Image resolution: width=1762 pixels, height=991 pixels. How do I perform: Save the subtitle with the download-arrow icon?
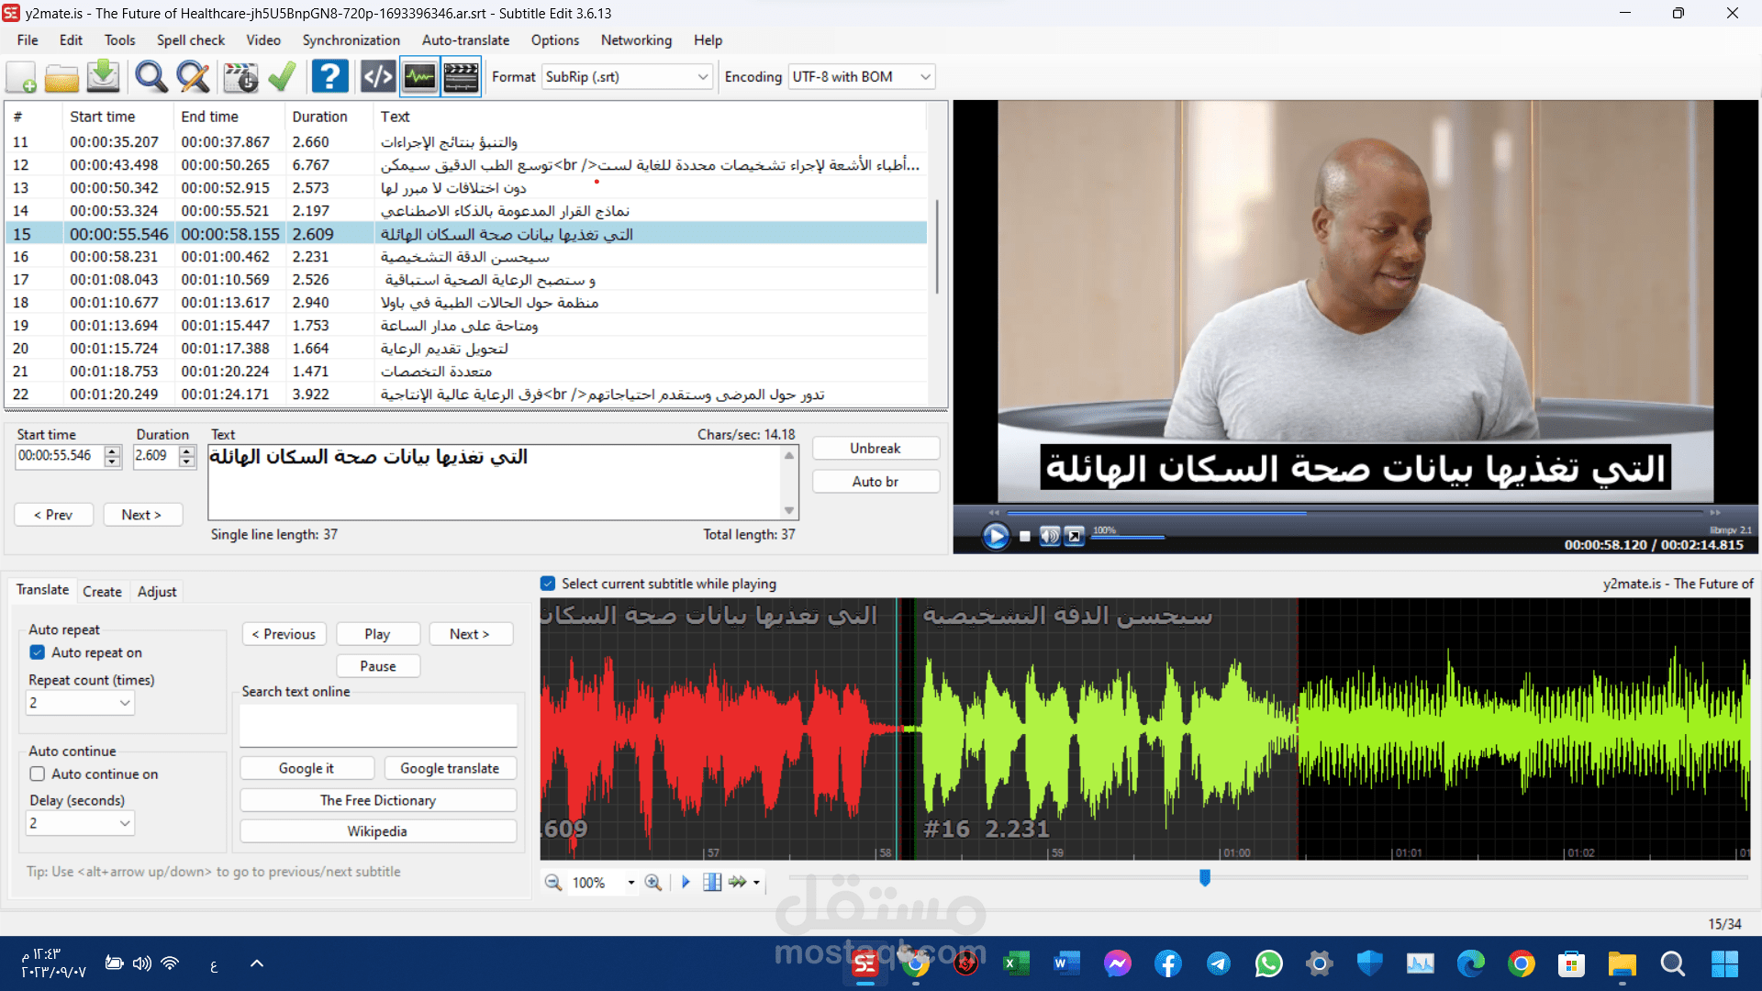tap(103, 77)
